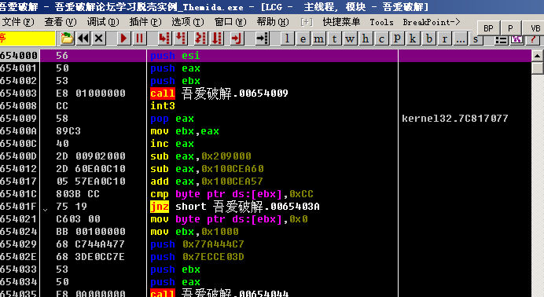The image size is (544, 297).
Task: Click the red question mark help icon
Action: [532, 40]
